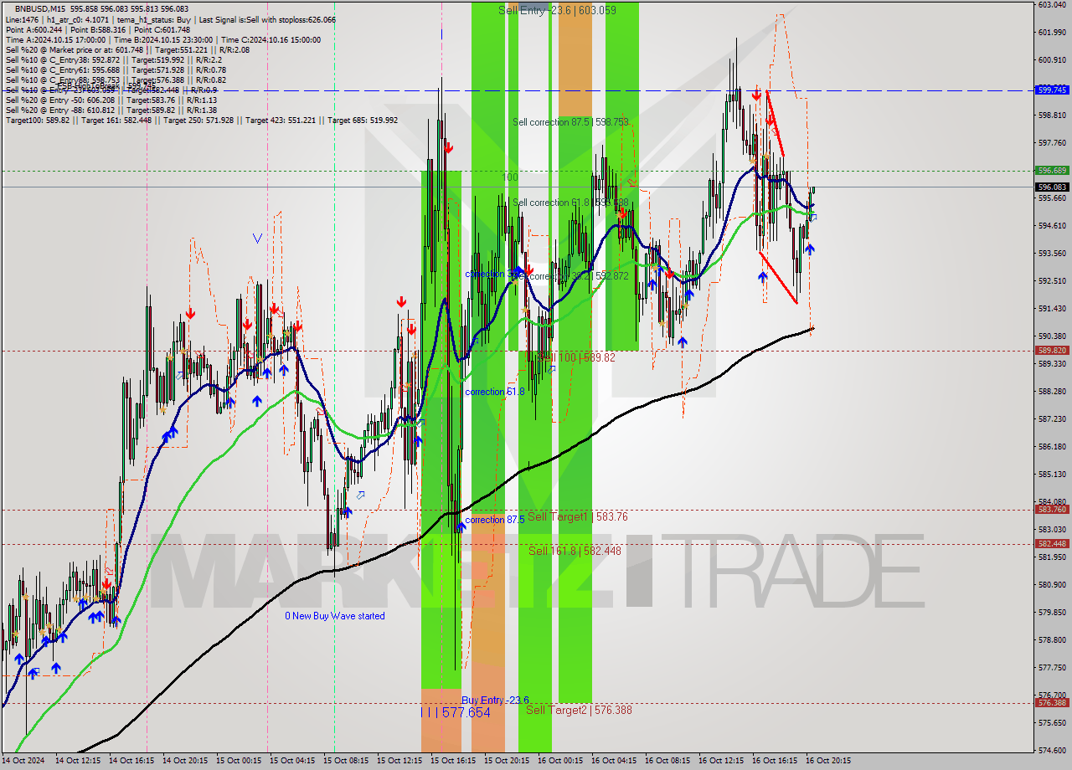This screenshot has width=1072, height=770.
Task: Click the '14 Oct 20:15' time label
Action: pyautogui.click(x=185, y=761)
